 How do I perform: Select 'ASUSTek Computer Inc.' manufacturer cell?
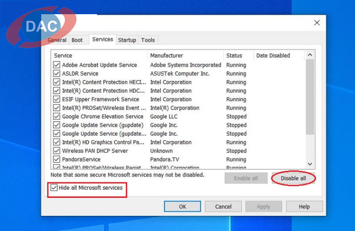[180, 73]
